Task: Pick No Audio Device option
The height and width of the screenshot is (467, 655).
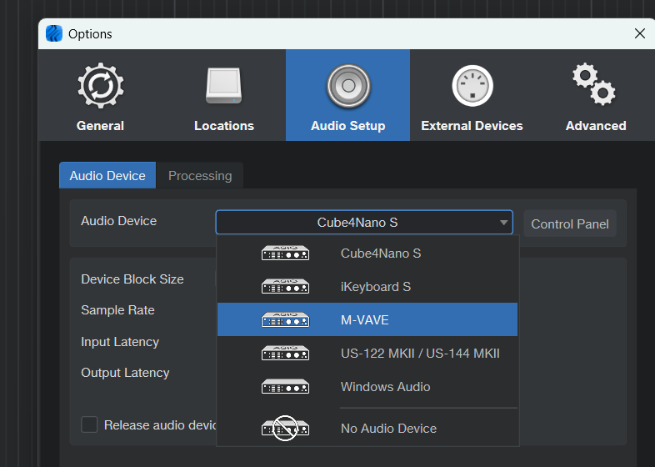Action: click(388, 428)
